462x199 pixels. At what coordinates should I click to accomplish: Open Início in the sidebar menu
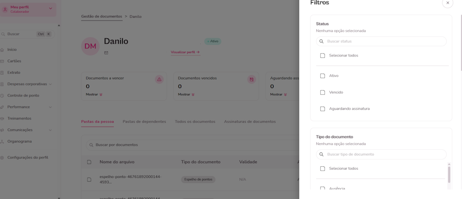[12, 50]
